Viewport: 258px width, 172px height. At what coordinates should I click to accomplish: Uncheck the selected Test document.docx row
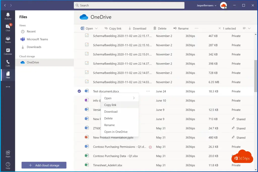coord(79,91)
